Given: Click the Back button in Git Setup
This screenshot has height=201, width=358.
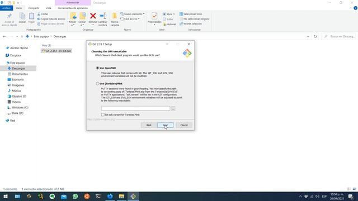Looking at the screenshot, I should [x=149, y=125].
